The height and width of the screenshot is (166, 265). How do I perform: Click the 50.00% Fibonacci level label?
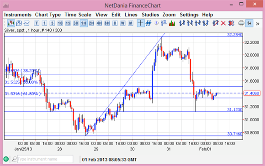click(23, 83)
